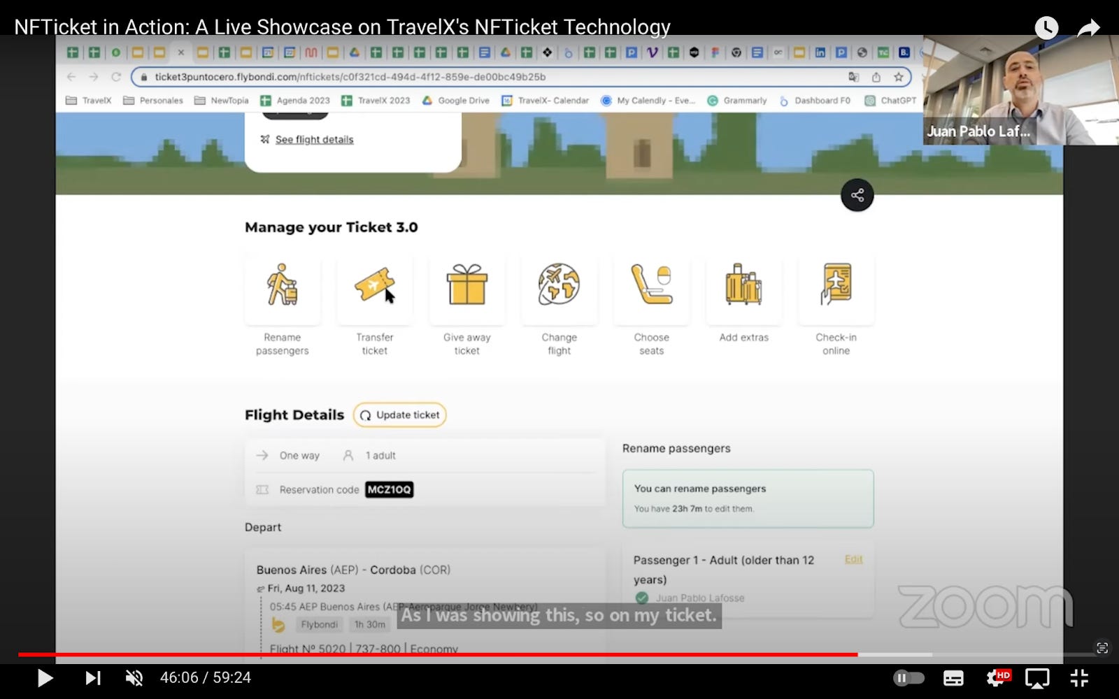This screenshot has height=699, width=1119.
Task: Play the video
Action: 45,678
